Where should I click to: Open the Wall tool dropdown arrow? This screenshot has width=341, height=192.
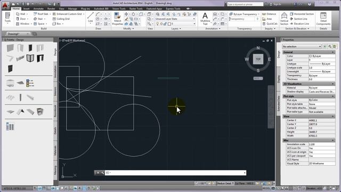click(x=27, y=14)
